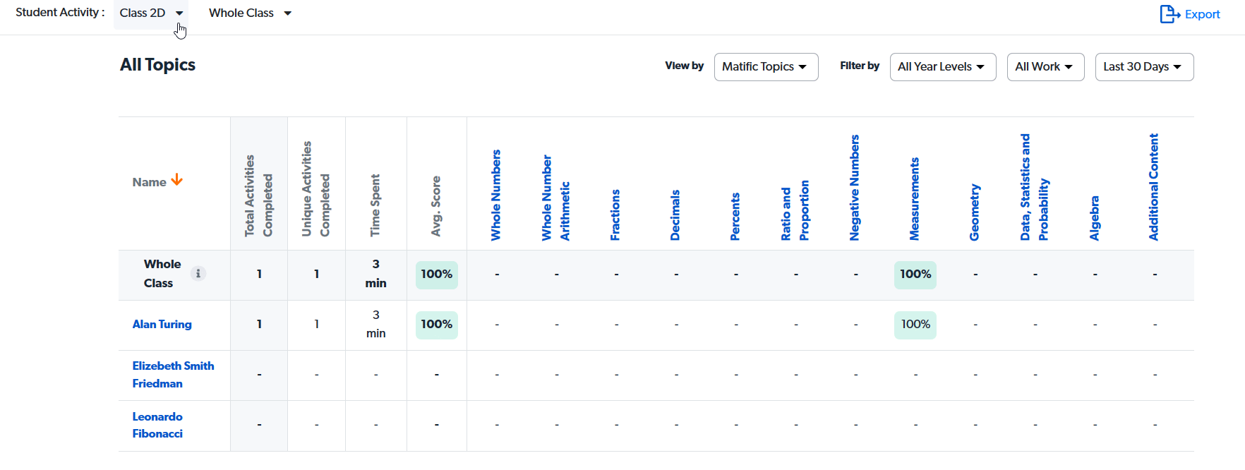1245x470 pixels.
Task: Sort by the Time Spent column
Action: click(x=375, y=205)
